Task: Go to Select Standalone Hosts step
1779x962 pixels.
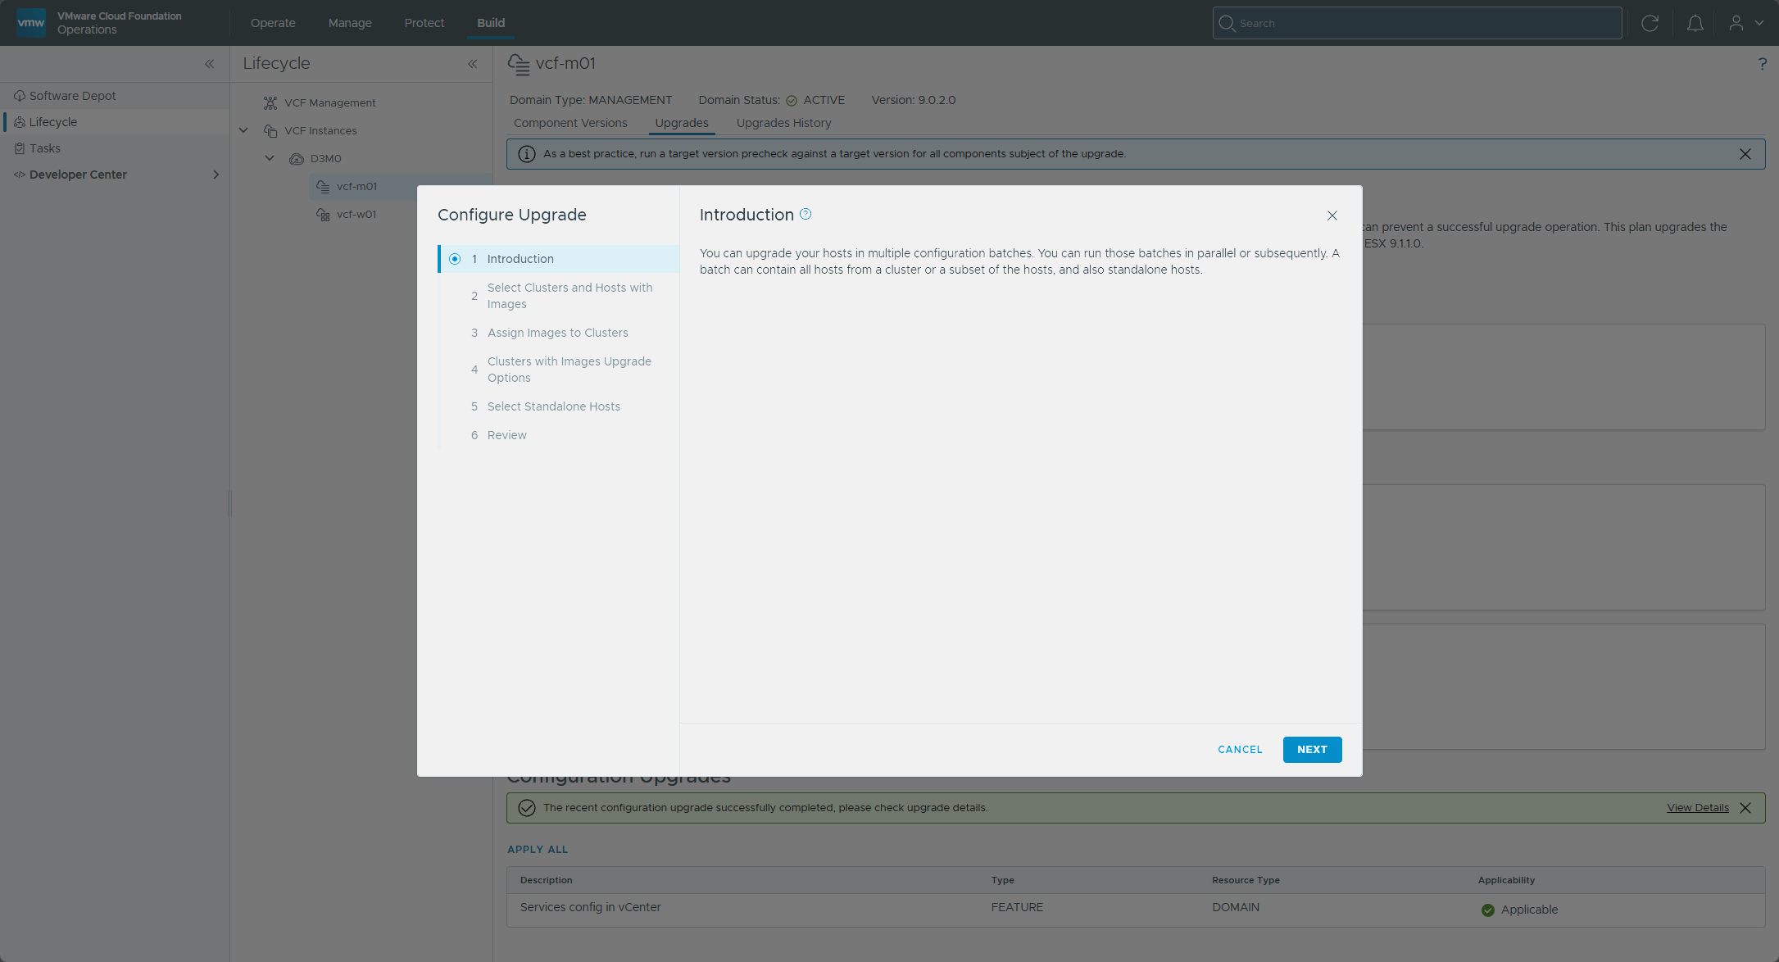Action: coord(553,406)
